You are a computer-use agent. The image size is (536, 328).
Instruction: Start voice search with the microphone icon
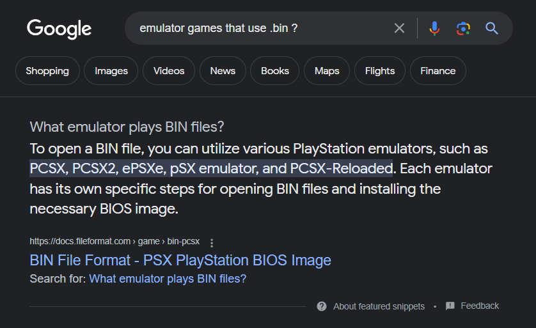(x=434, y=28)
